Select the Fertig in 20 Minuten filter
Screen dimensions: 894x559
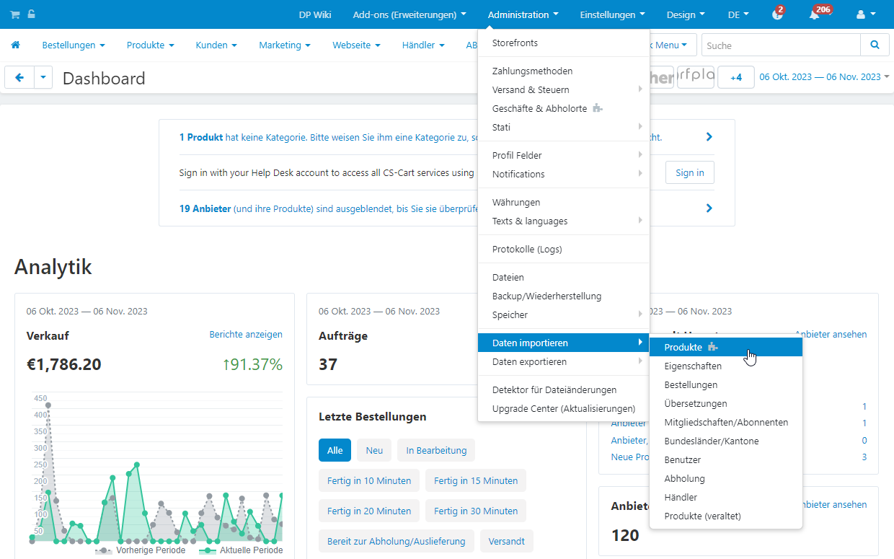click(x=369, y=511)
